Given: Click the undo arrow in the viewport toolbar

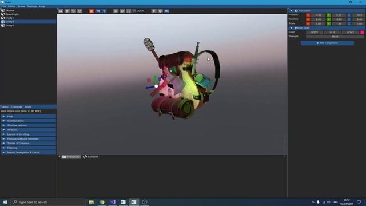Looking at the screenshot, I should (73, 11).
